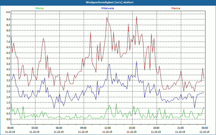Click the 12:00 time axis label
Screen dimensions: 216x135
click(108, 128)
